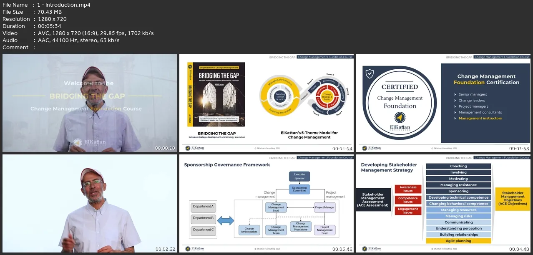Click the 'Executive Sponsor' box
Screen dimensions: 533x255
point(299,176)
